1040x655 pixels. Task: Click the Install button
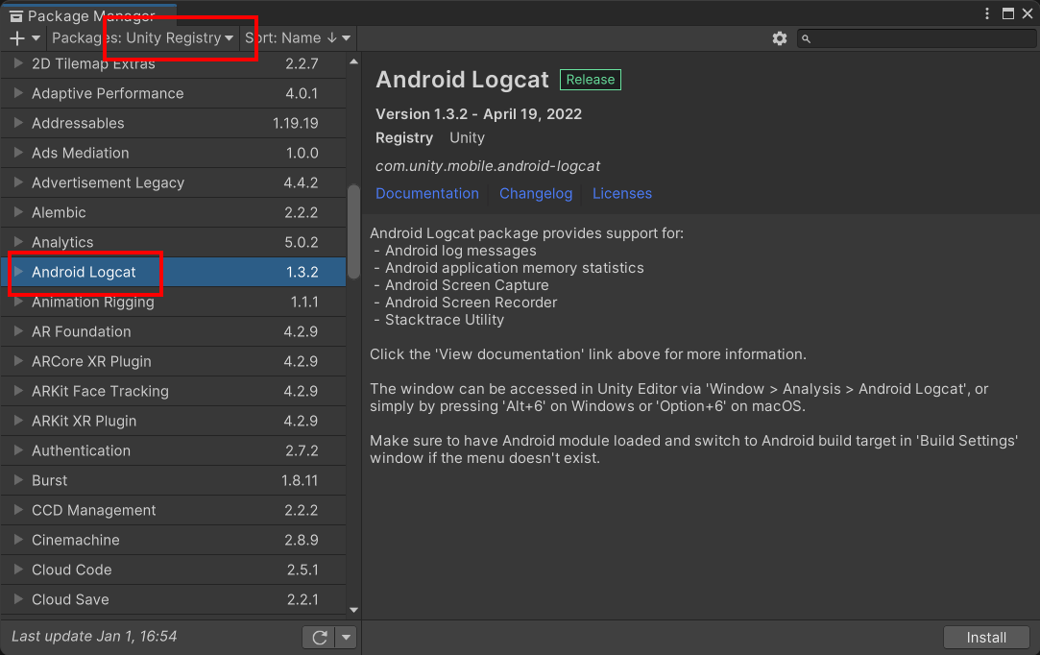[986, 638]
